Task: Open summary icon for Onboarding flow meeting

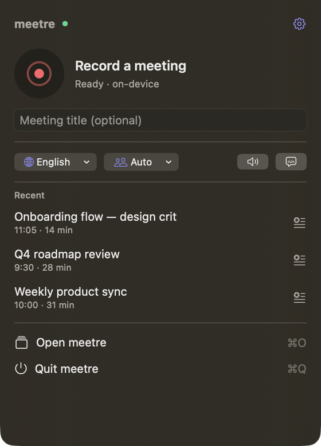Action: [299, 222]
